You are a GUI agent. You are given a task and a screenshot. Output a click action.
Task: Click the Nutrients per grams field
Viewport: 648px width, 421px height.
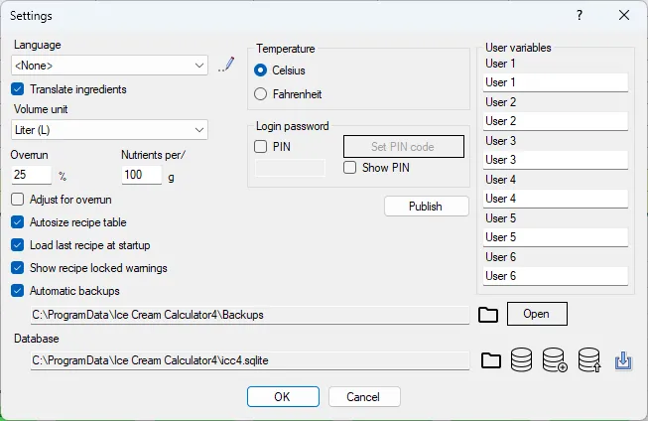tap(142, 175)
